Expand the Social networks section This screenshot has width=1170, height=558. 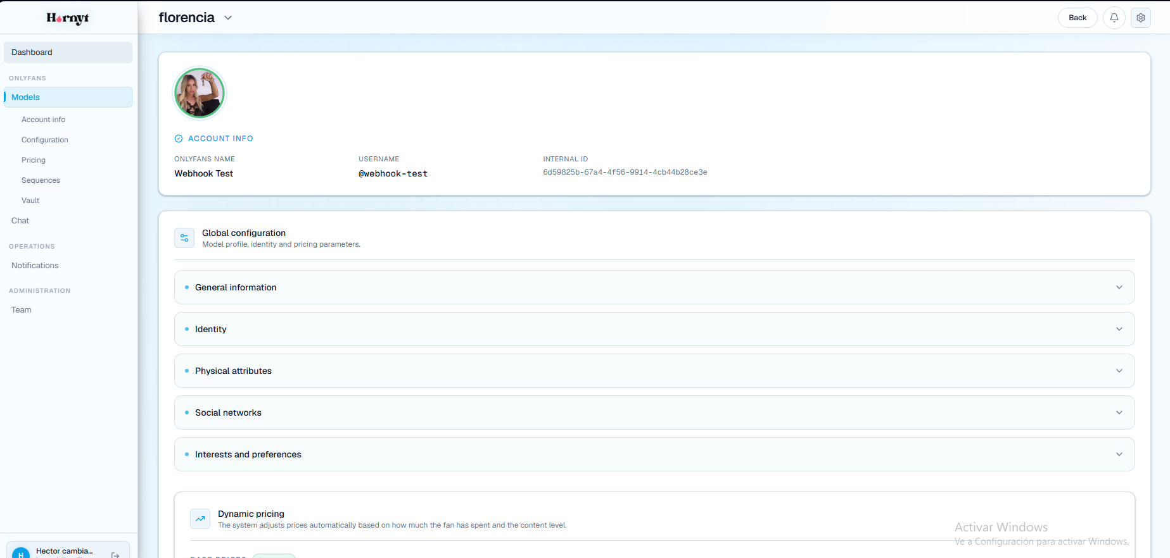[x=654, y=412]
